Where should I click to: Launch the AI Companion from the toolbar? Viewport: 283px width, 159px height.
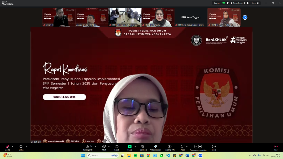(155, 147)
